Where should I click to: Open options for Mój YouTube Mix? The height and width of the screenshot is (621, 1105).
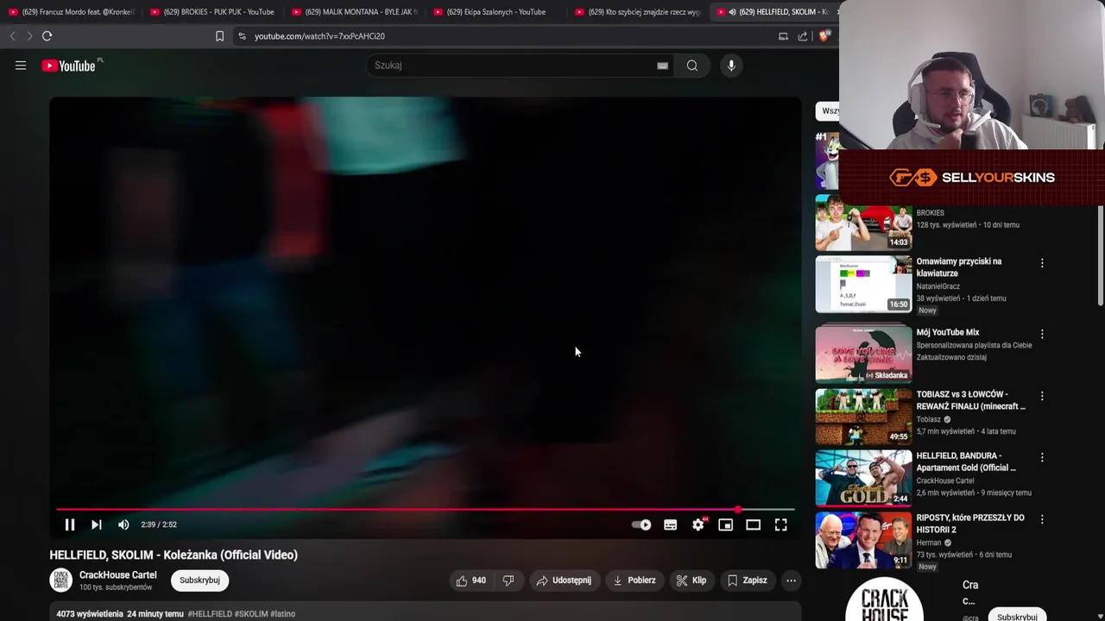click(x=1042, y=334)
